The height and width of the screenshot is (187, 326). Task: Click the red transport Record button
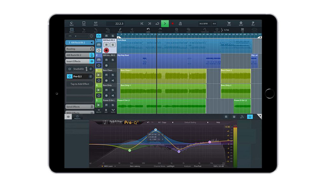point(173,23)
